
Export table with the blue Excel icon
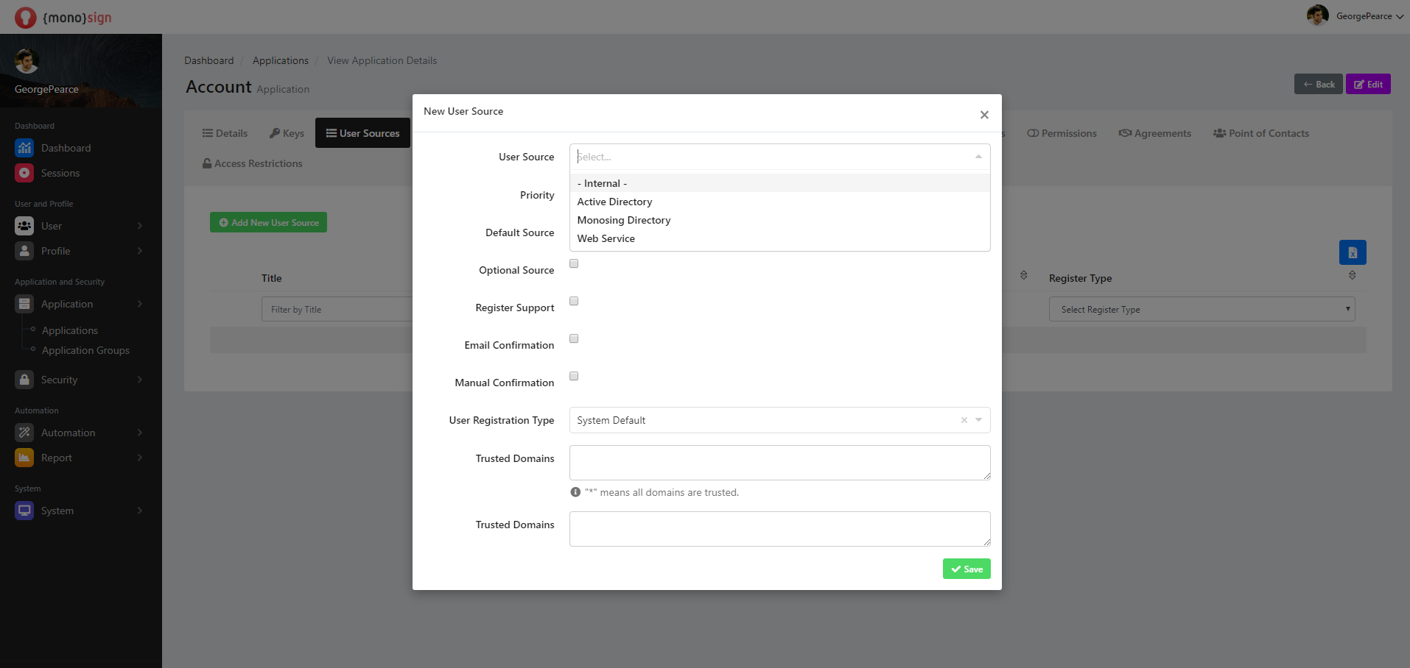pos(1353,252)
